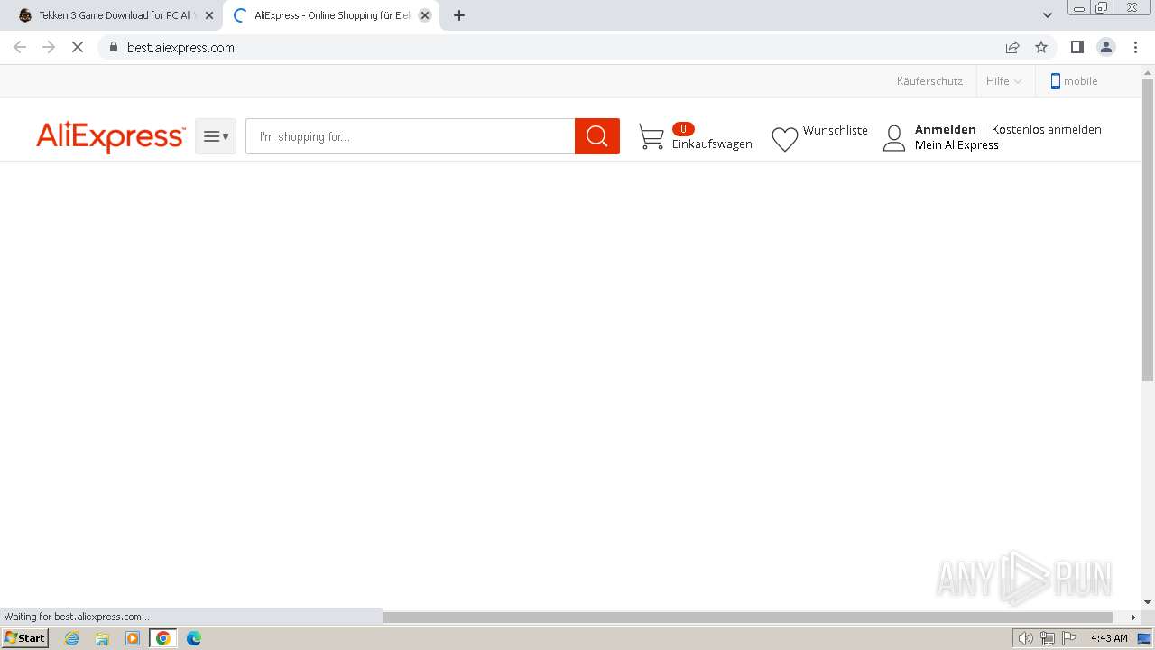Image resolution: width=1155 pixels, height=650 pixels.
Task: Toggle the Chrome side panel icon
Action: click(x=1076, y=47)
